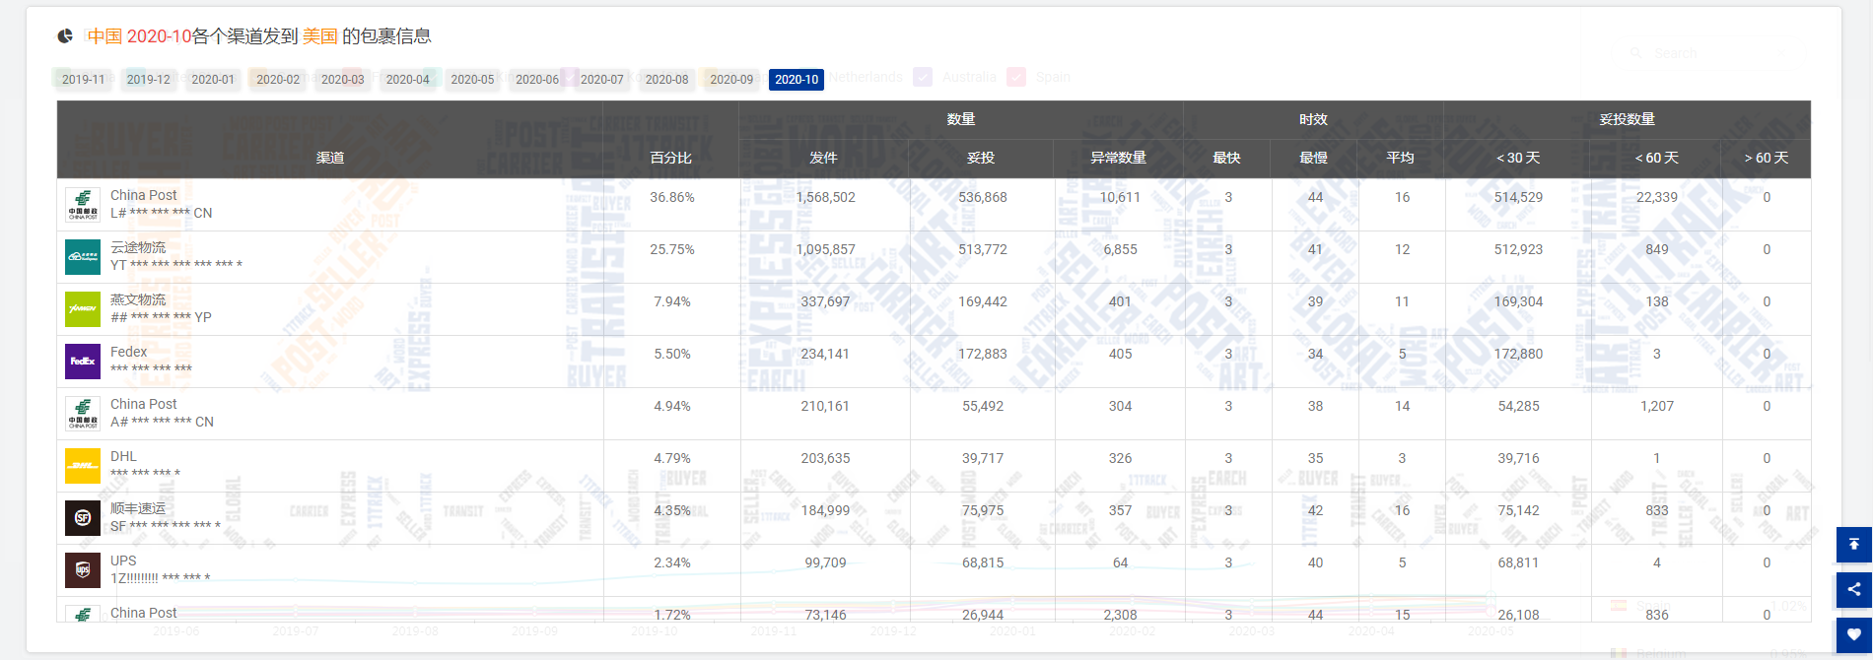Click the 云途物流 teal logo

click(x=83, y=257)
